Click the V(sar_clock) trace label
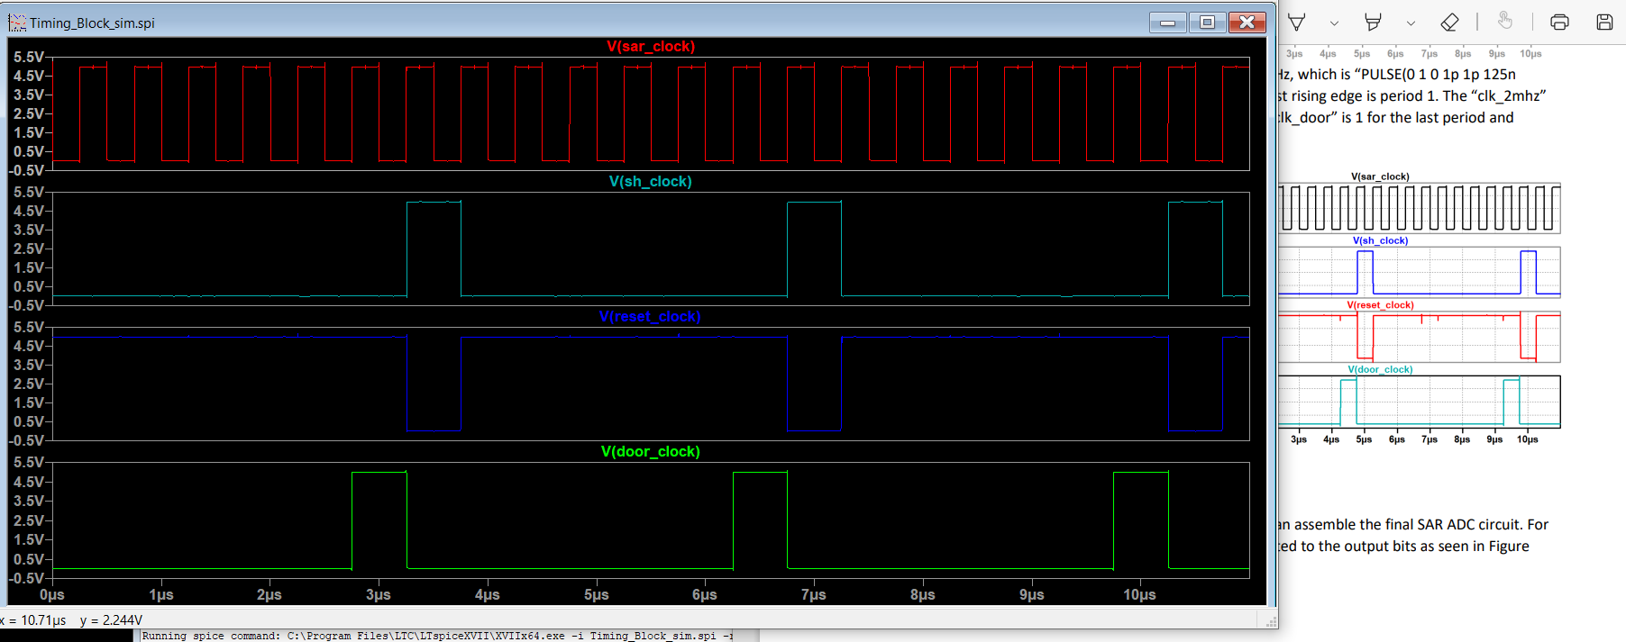The height and width of the screenshot is (642, 1626). 650,47
